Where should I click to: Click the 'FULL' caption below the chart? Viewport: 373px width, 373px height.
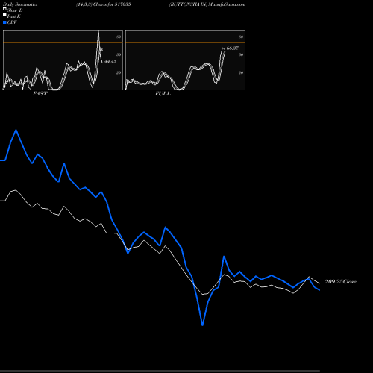[163, 94]
